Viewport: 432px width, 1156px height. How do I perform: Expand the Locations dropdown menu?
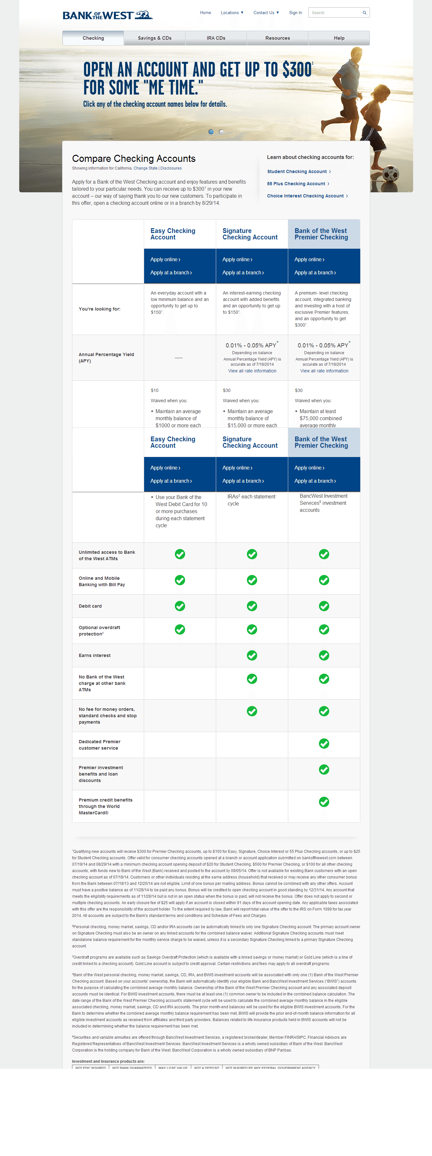click(232, 12)
